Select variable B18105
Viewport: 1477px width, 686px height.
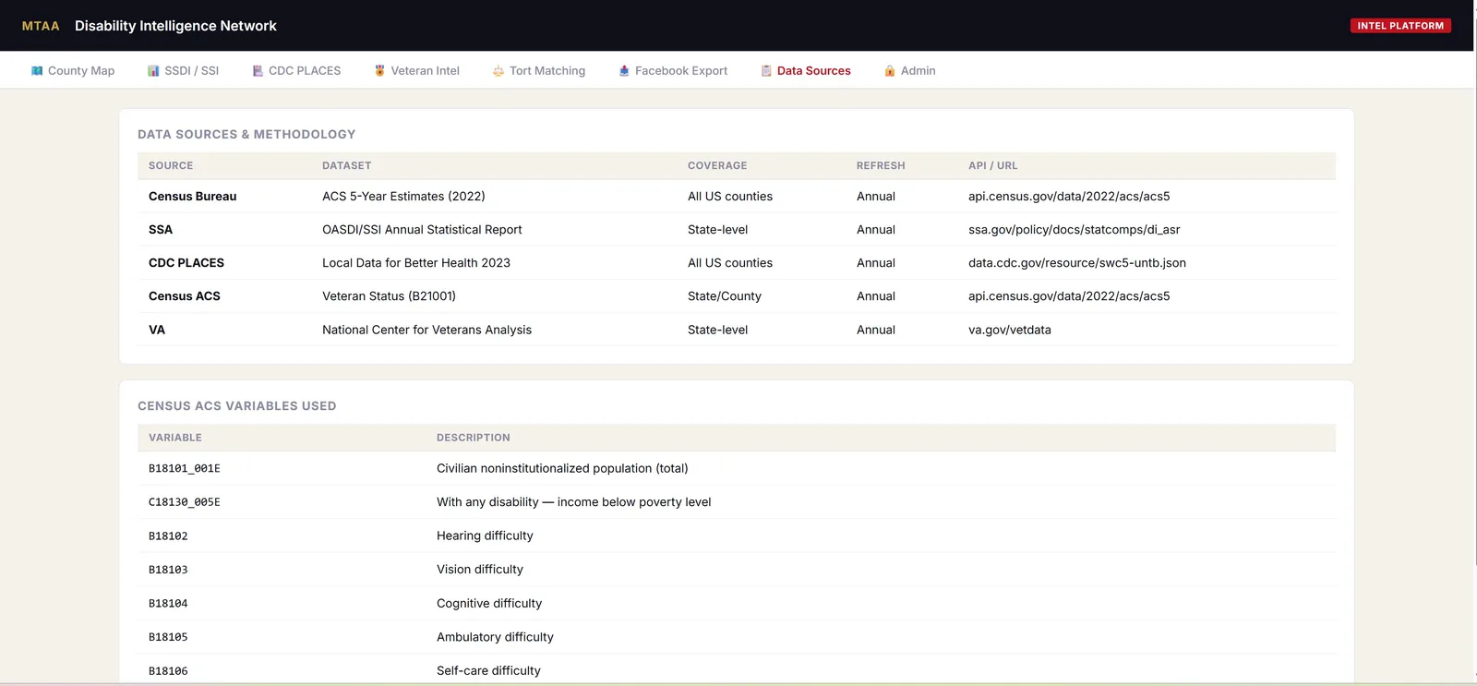[x=168, y=637]
